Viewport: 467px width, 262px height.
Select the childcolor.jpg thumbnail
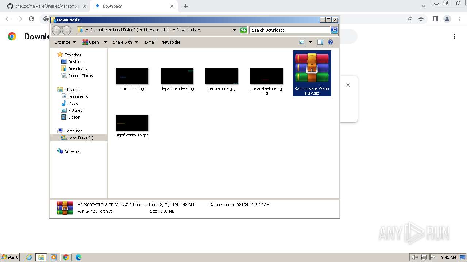click(132, 76)
